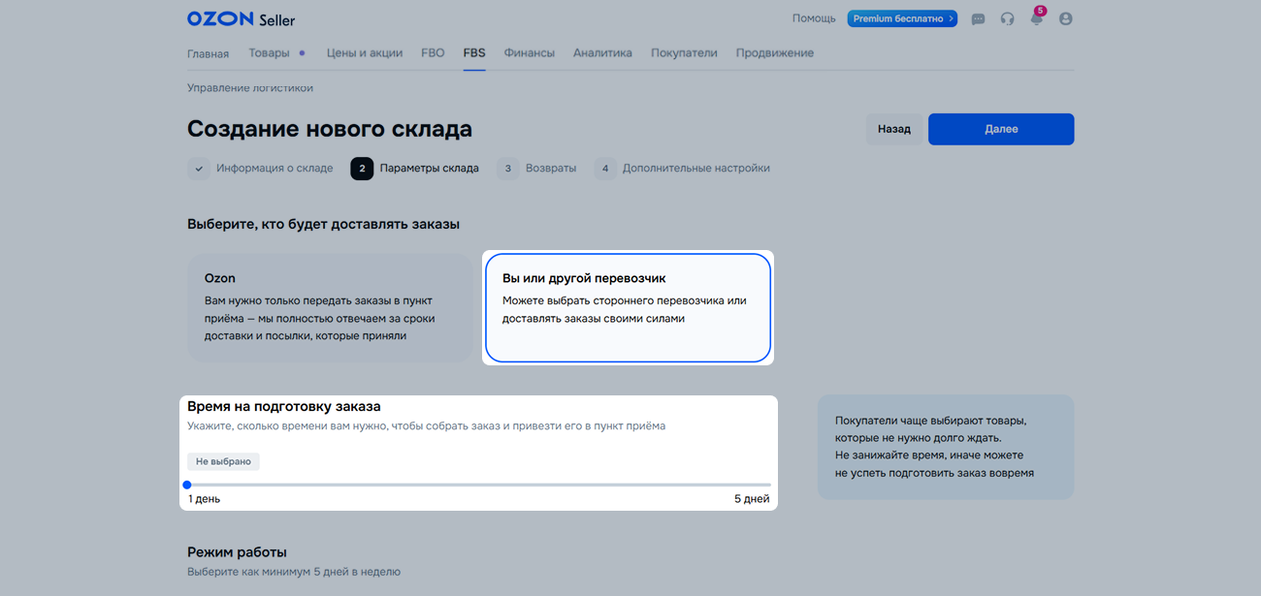The height and width of the screenshot is (596, 1261).
Task: Open the Товары menu
Action: (x=269, y=53)
